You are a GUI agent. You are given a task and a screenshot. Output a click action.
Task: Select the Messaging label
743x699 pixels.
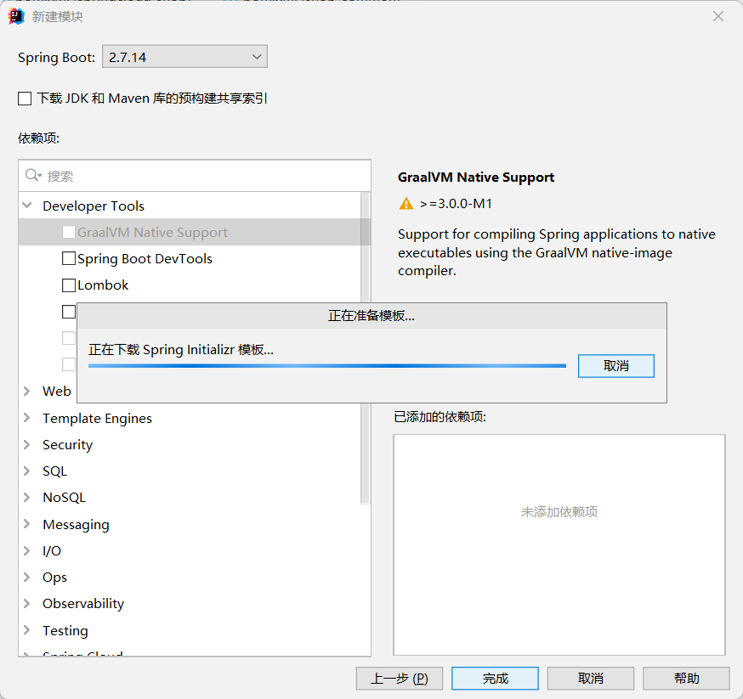76,524
